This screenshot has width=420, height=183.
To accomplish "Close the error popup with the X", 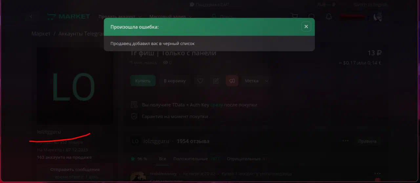I will pyautogui.click(x=306, y=27).
